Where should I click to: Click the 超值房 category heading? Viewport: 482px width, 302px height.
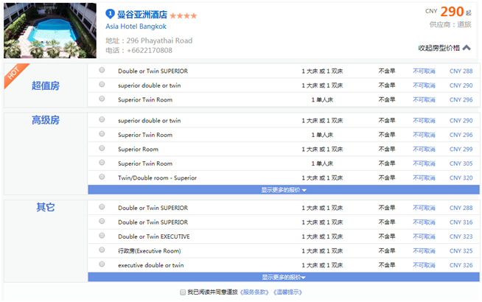[x=46, y=85]
